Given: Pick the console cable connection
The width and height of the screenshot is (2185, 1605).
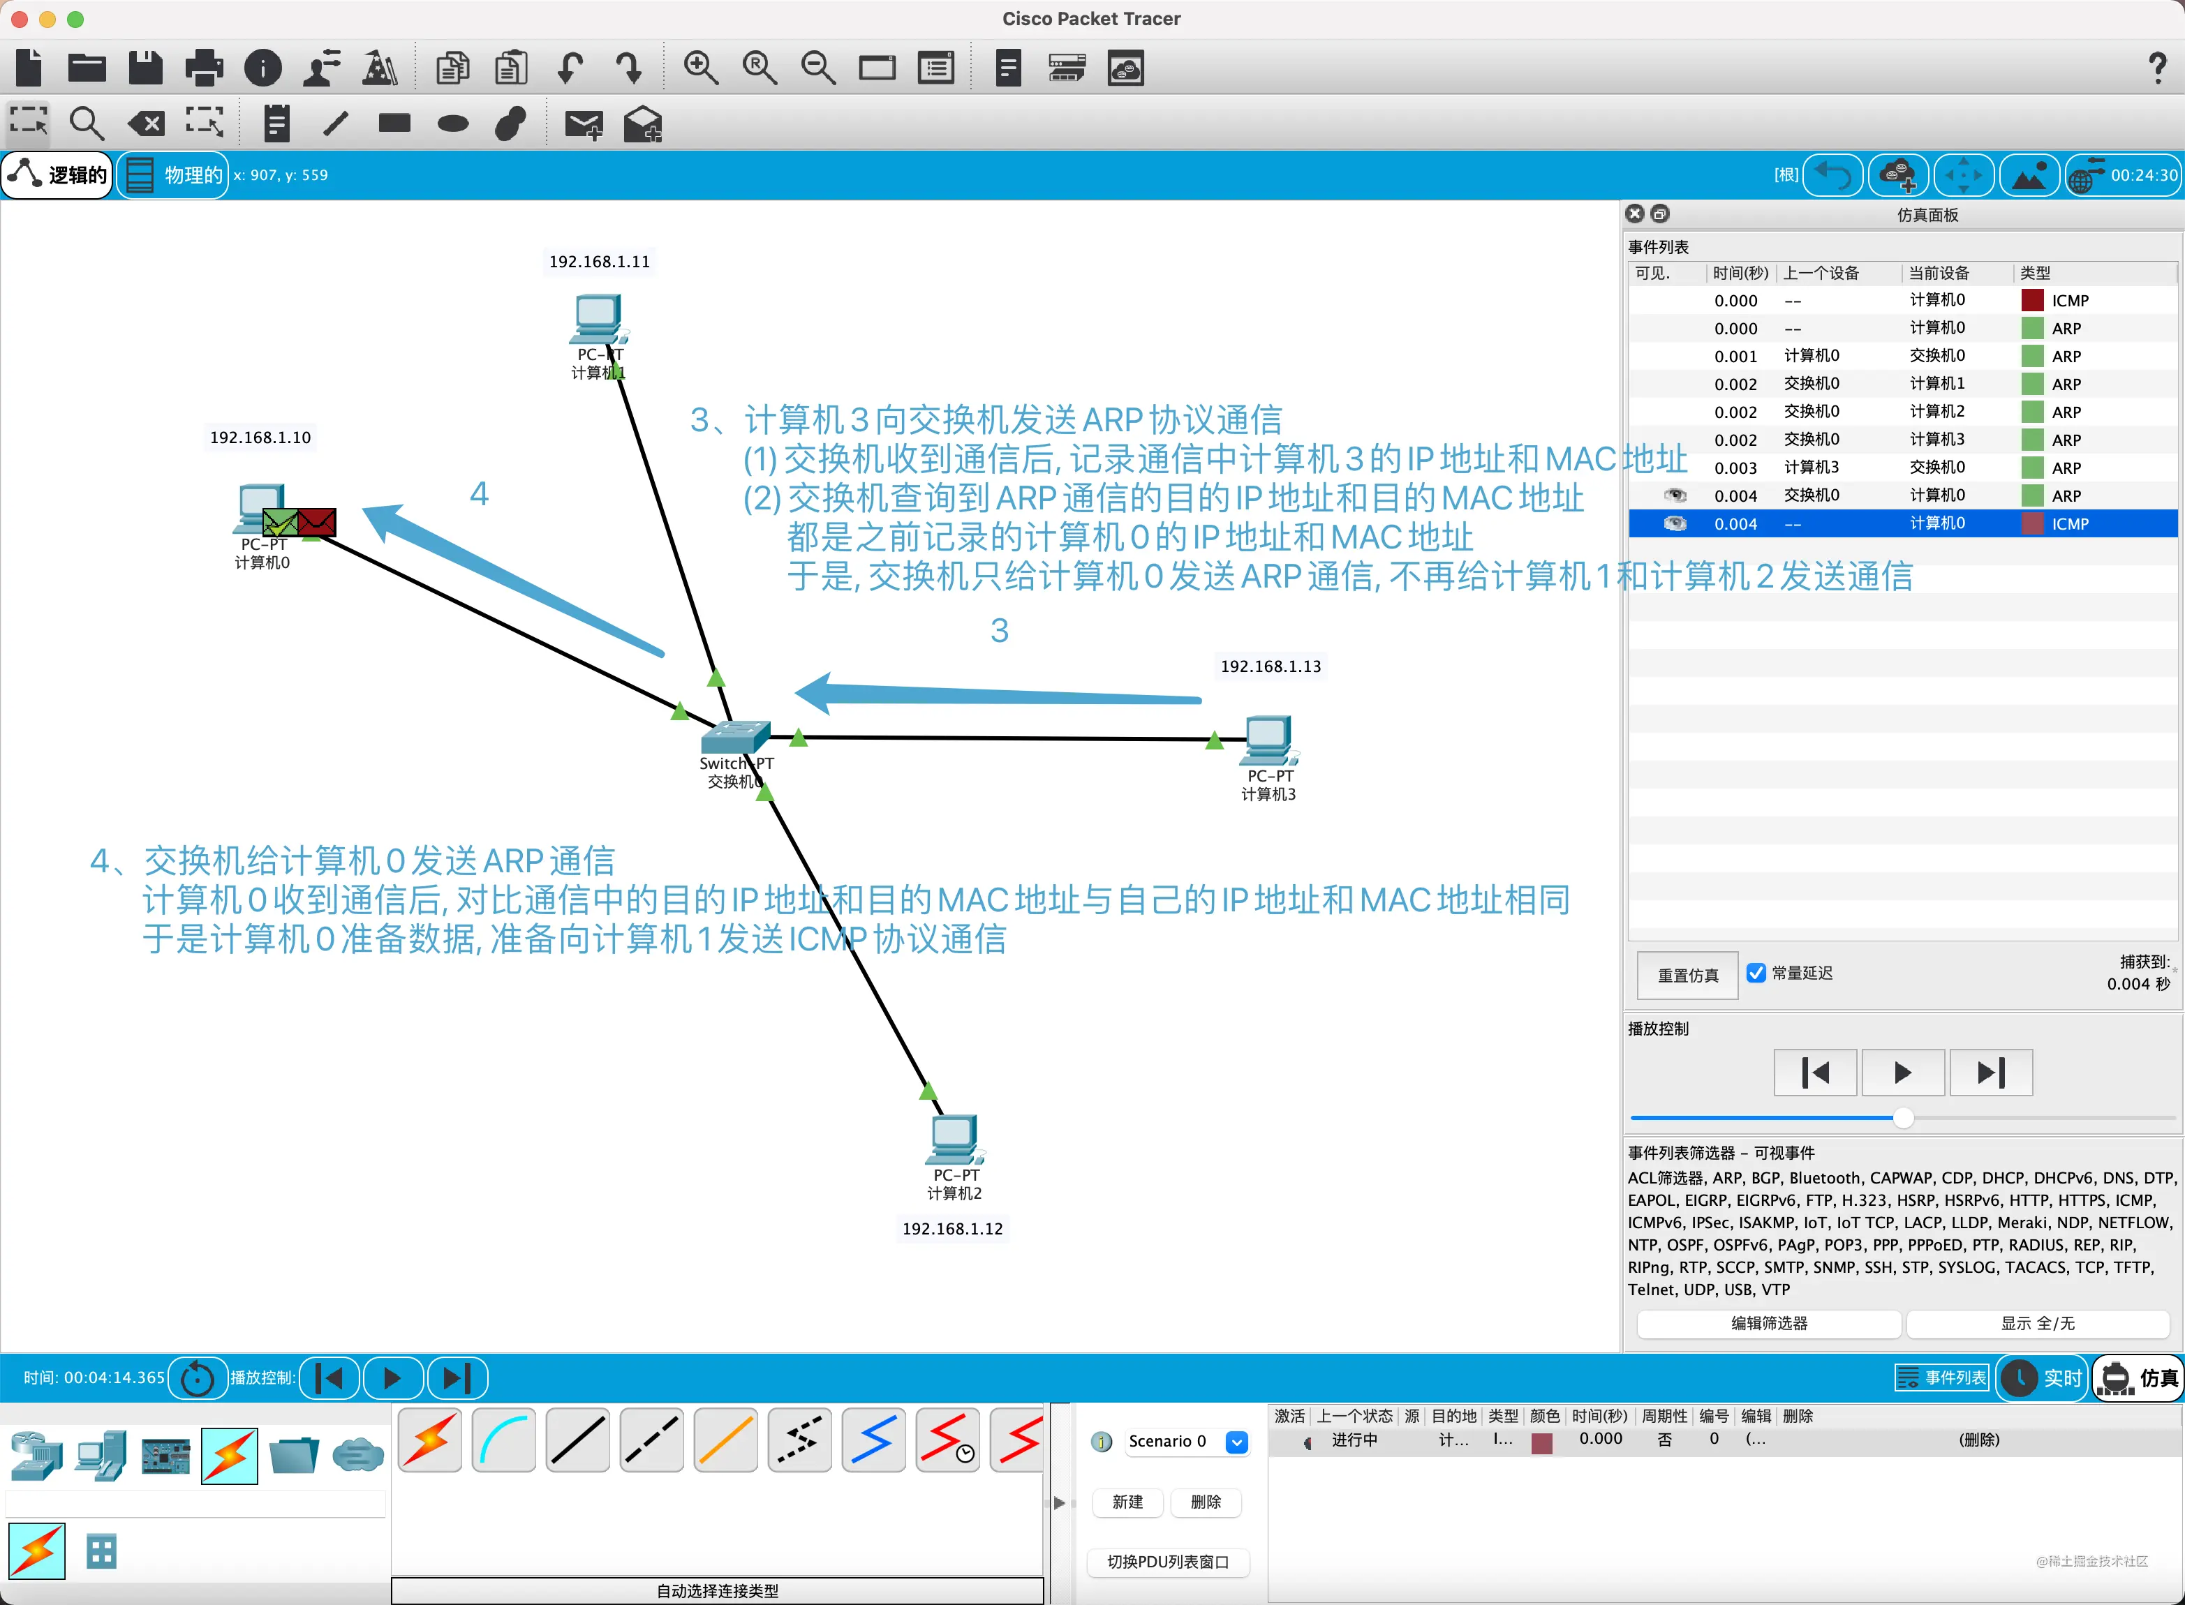Looking at the screenshot, I should [505, 1440].
